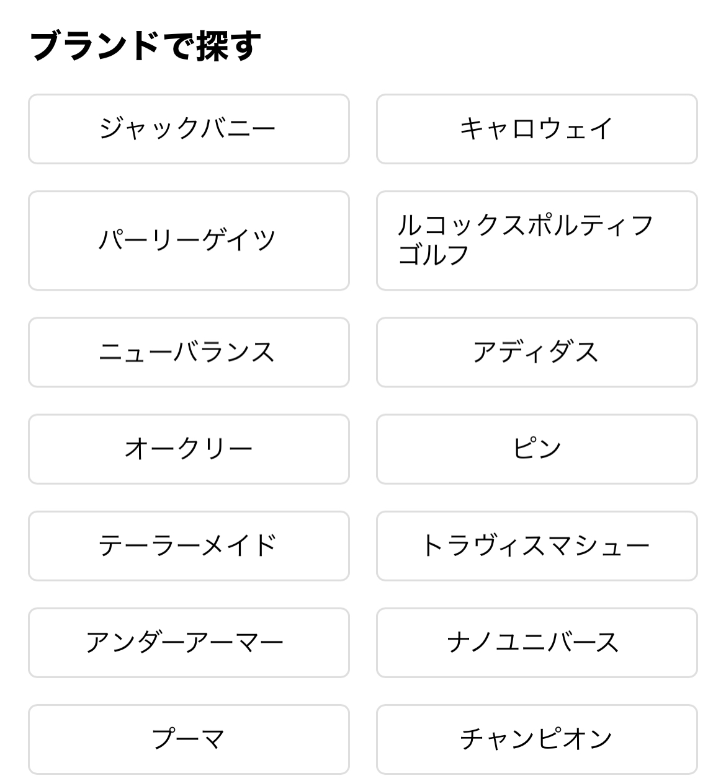Click the アンダーアーマー brand button
This screenshot has height=781, width=726.
(x=189, y=642)
